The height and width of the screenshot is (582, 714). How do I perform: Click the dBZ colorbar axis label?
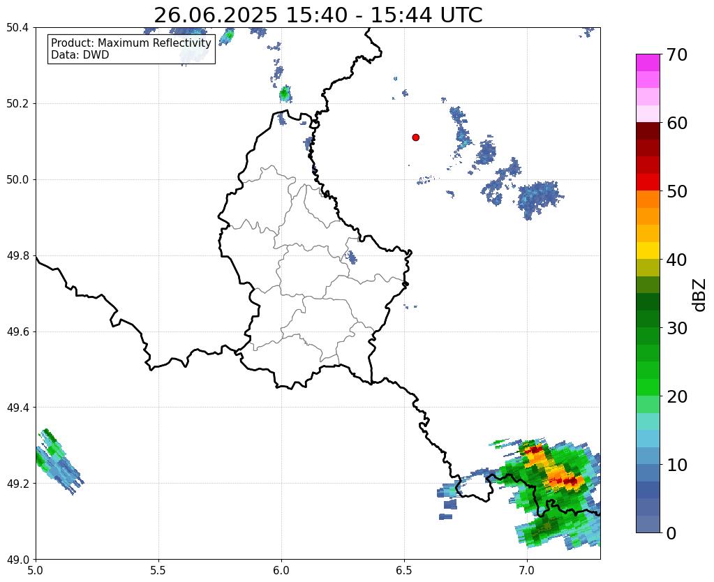click(x=700, y=295)
